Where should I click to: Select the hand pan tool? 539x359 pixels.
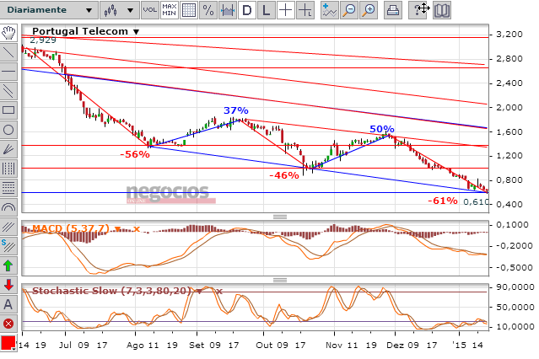click(x=8, y=33)
